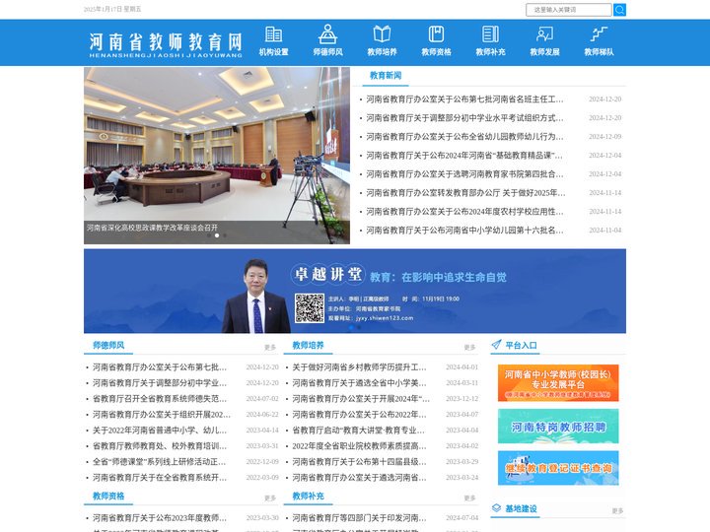The height and width of the screenshot is (532, 710).
Task: Click the layers icon beside 基地建设
Action: pyautogui.click(x=496, y=508)
